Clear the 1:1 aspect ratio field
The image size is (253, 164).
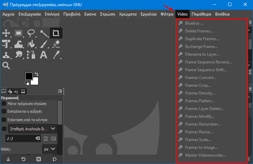(37, 138)
